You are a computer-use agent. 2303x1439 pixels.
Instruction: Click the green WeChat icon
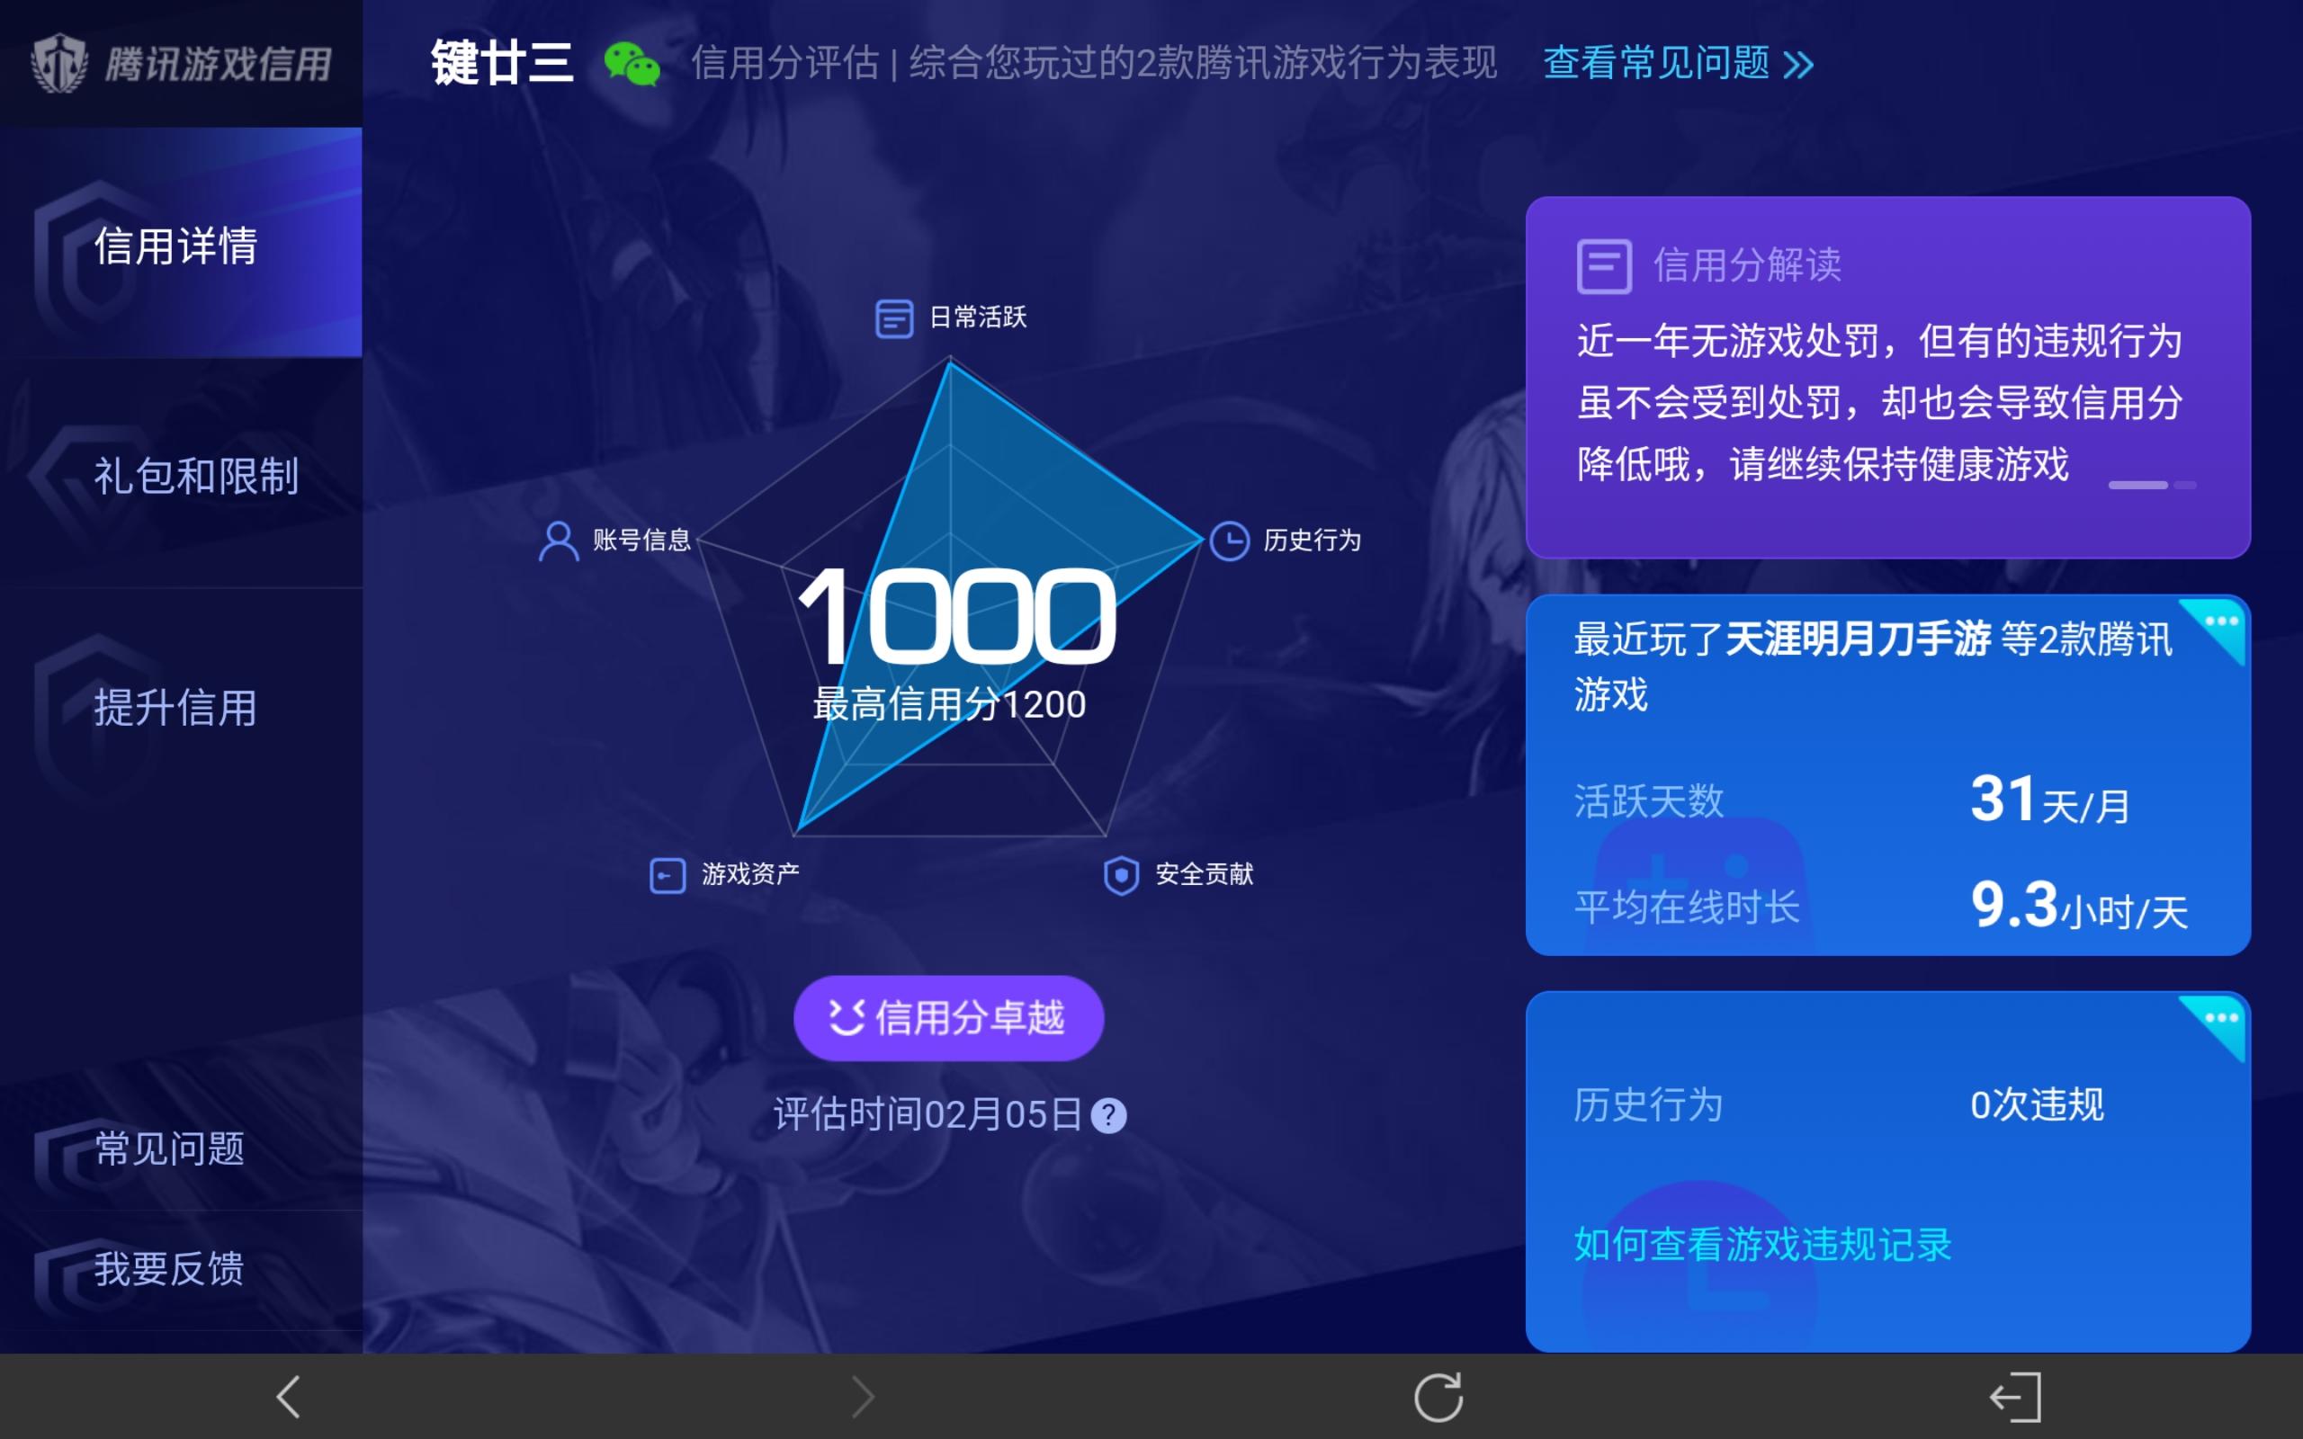(x=631, y=64)
